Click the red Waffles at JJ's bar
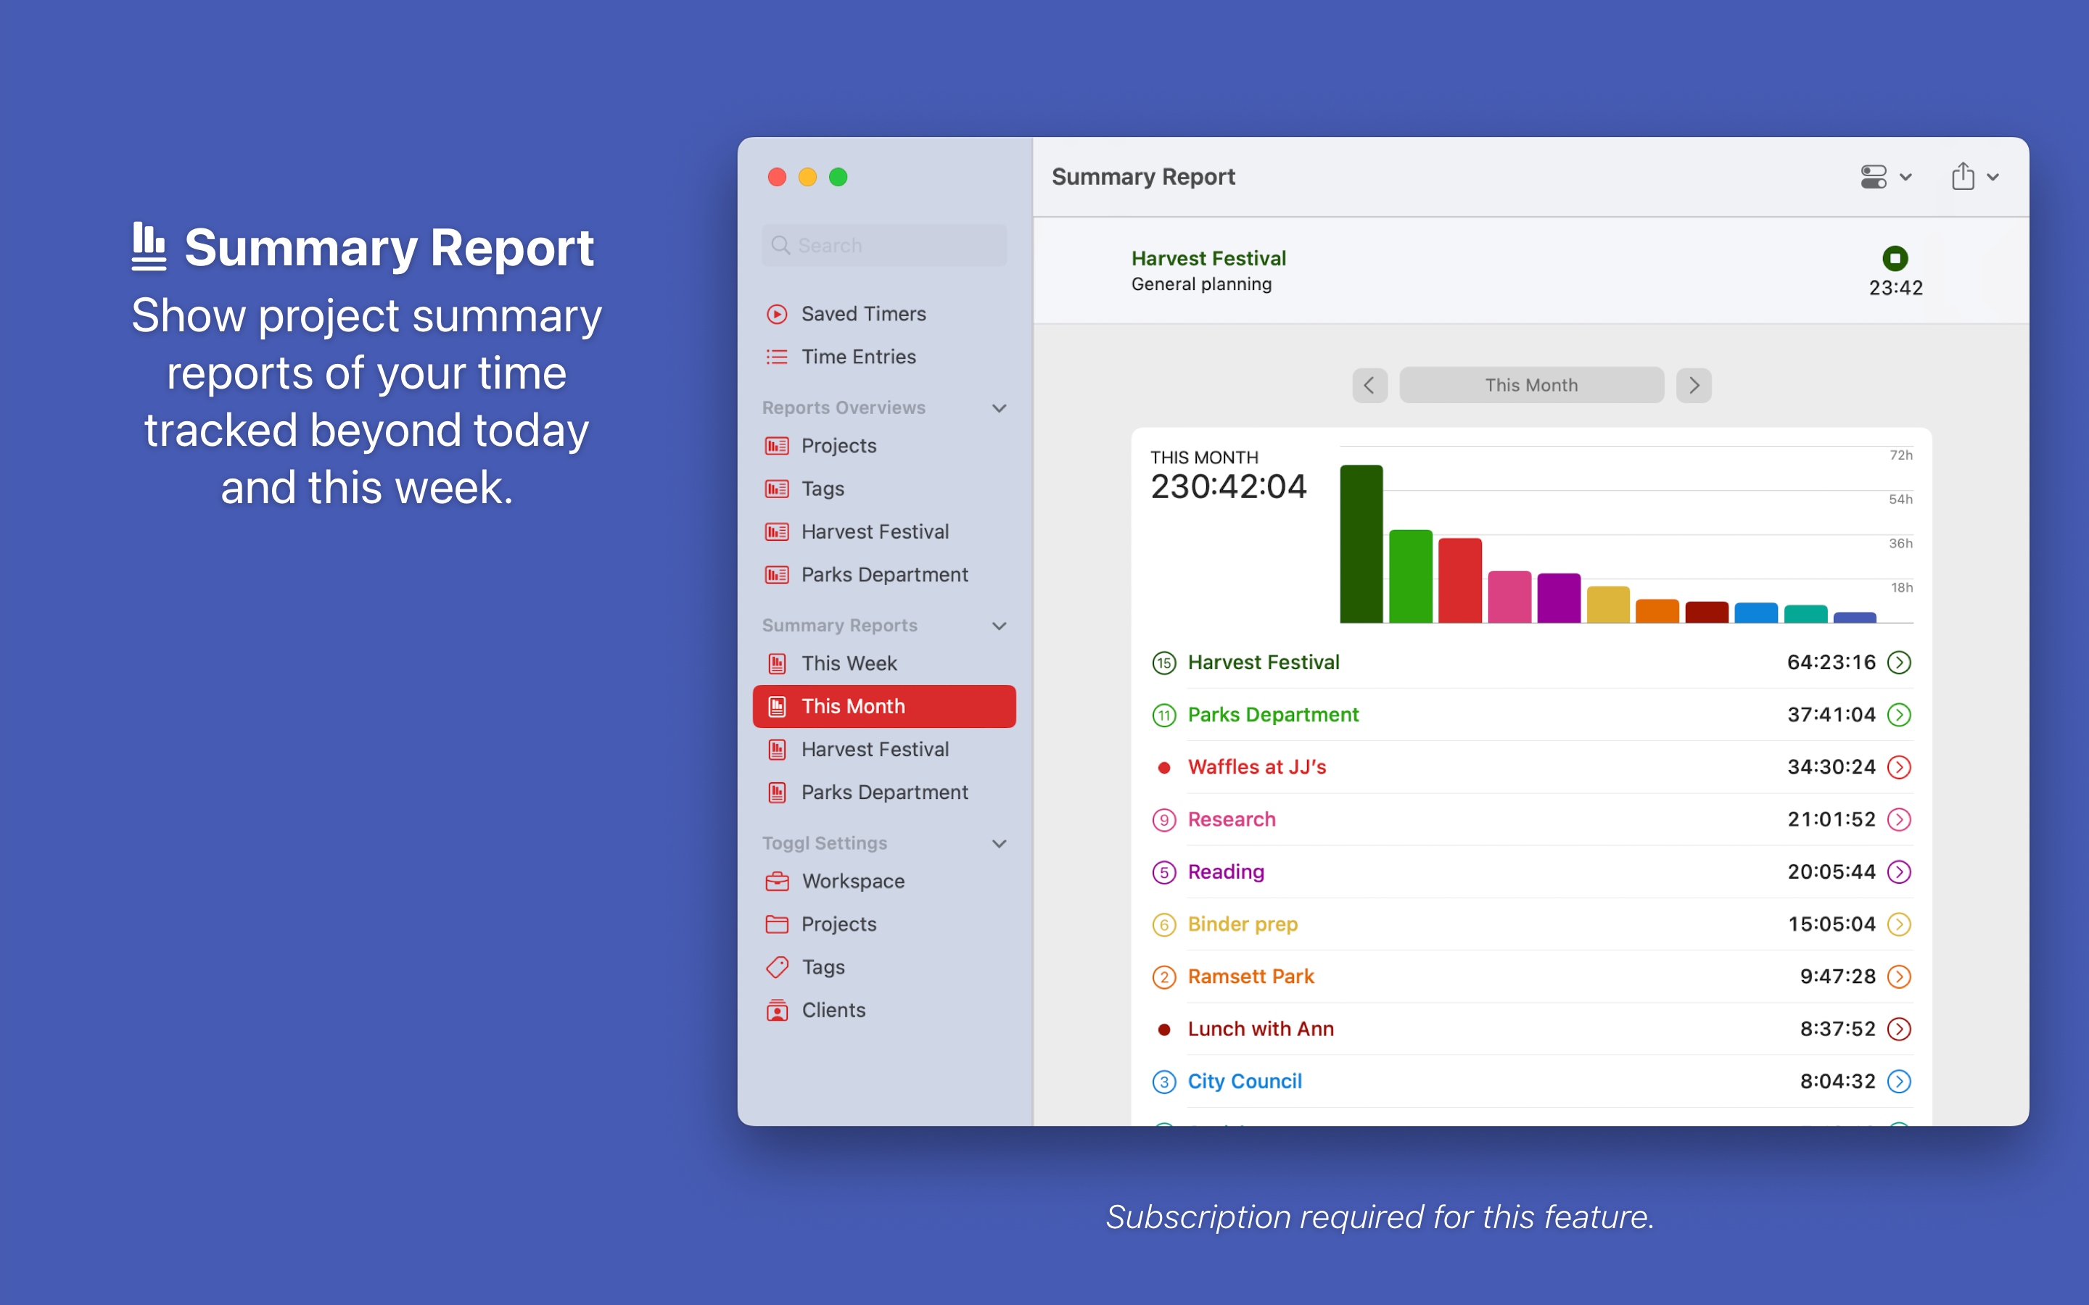The height and width of the screenshot is (1305, 2089). click(x=1459, y=581)
